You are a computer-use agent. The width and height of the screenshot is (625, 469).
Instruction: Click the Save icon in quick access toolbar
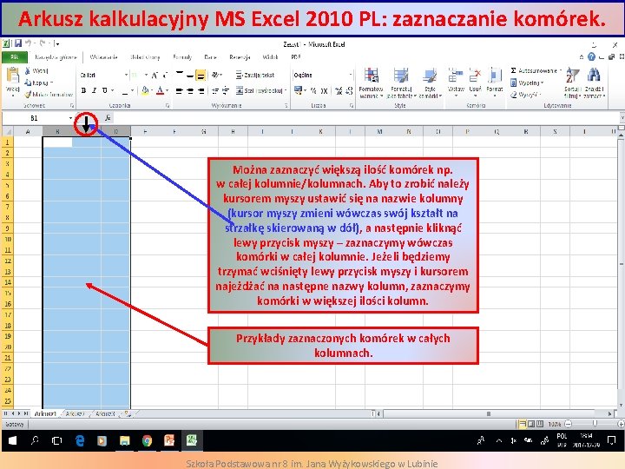pos(18,43)
